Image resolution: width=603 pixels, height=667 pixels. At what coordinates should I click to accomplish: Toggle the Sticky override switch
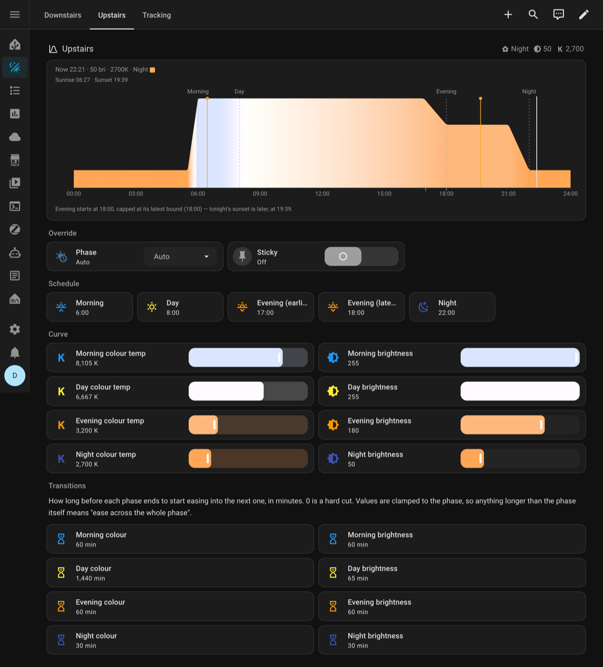coord(361,256)
